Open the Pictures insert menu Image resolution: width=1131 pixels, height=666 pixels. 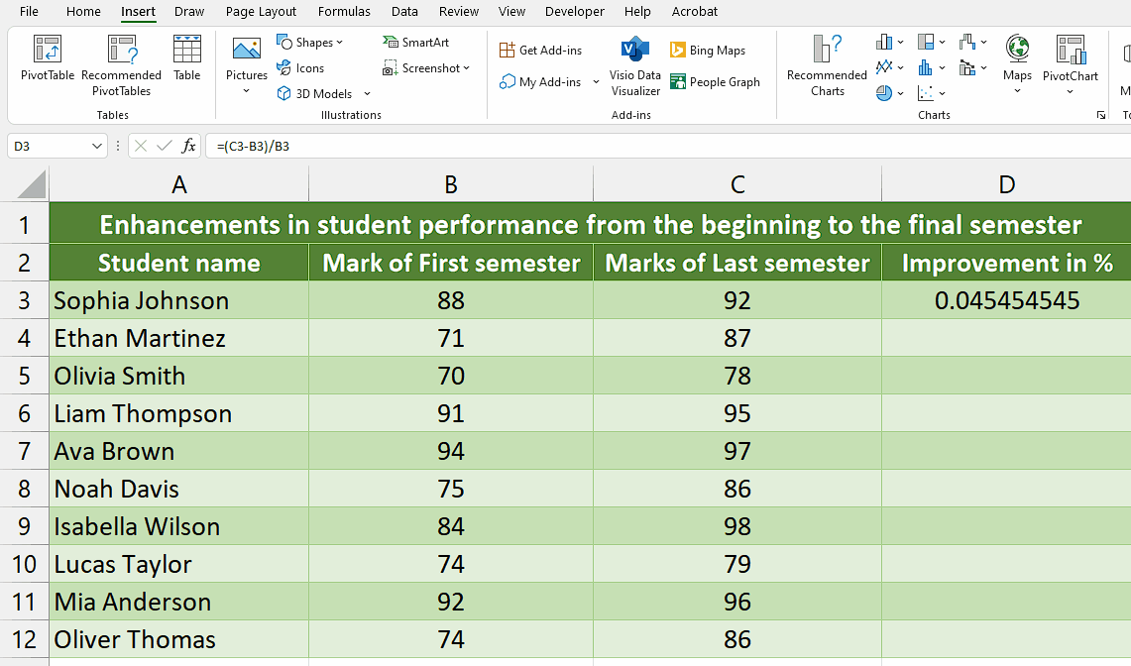point(246,65)
